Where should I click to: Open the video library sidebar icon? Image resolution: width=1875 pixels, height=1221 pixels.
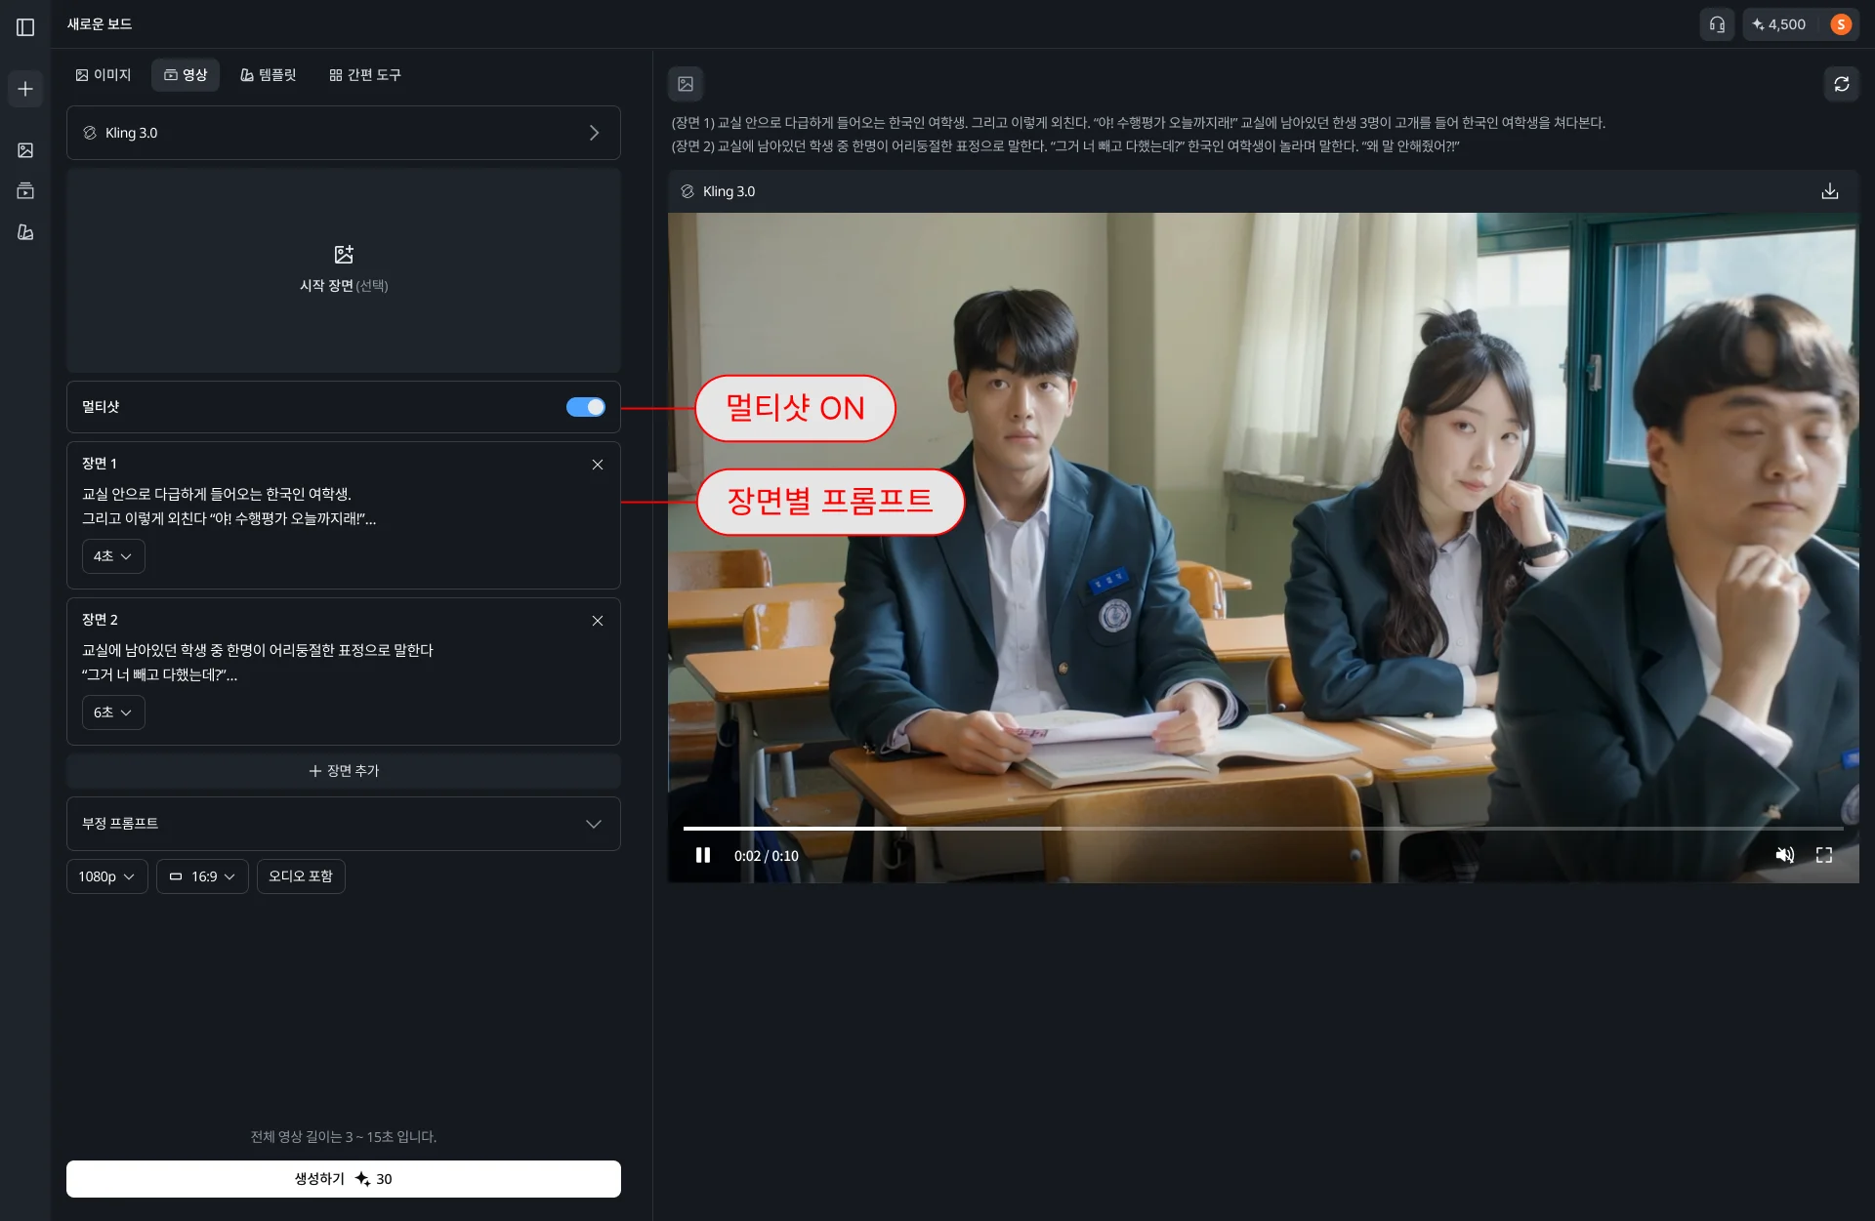pos(25,191)
